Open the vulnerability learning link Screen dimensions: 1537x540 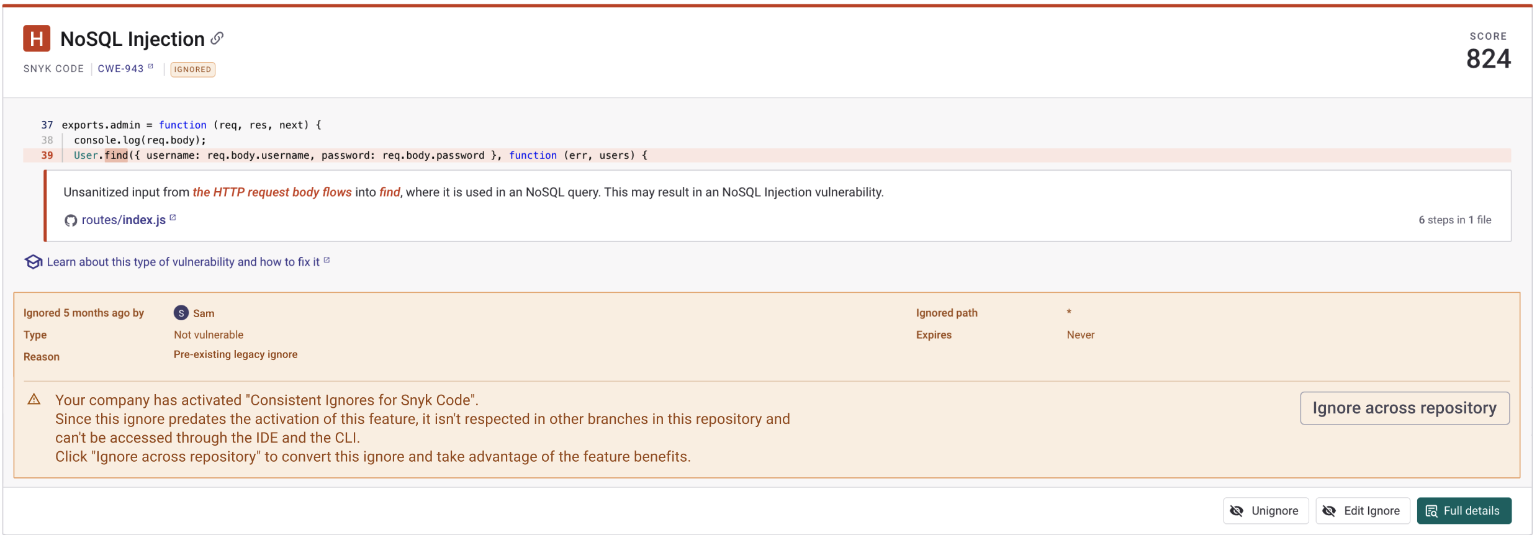pos(183,262)
